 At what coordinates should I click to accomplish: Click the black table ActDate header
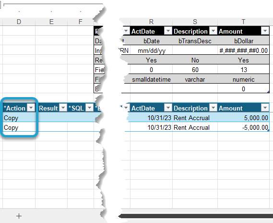[x=151, y=31]
